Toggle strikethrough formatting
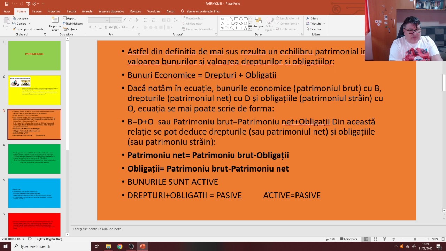Screen dimensions: 446x251 coord(111,27)
